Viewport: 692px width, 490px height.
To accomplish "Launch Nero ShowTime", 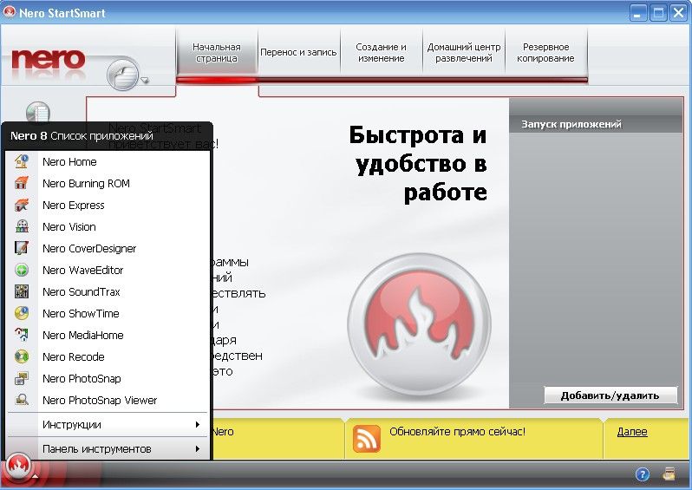I will tap(108, 313).
